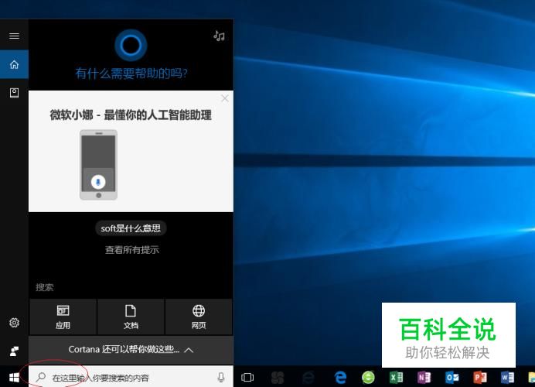Screen dimensions: 535x387
Task: Click the dimmed Internet Explorer taskbar icon
Action: click(308, 377)
